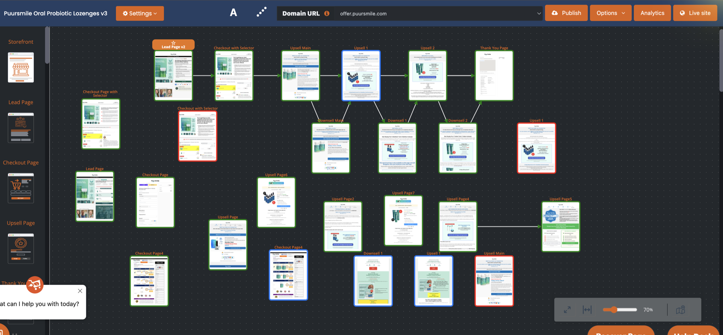Open the Options dropdown
The image size is (723, 335).
(x=611, y=13)
